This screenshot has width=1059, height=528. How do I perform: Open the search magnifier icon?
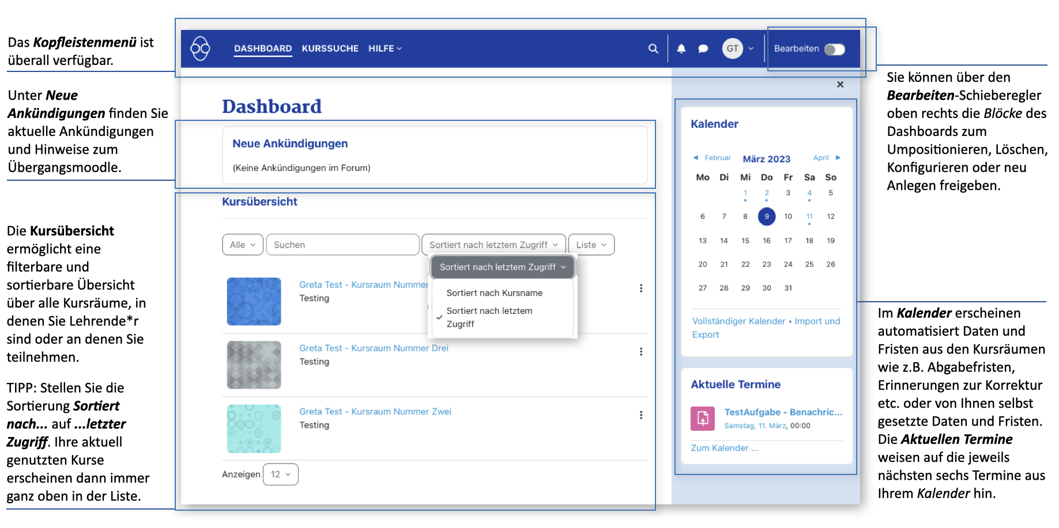point(653,49)
